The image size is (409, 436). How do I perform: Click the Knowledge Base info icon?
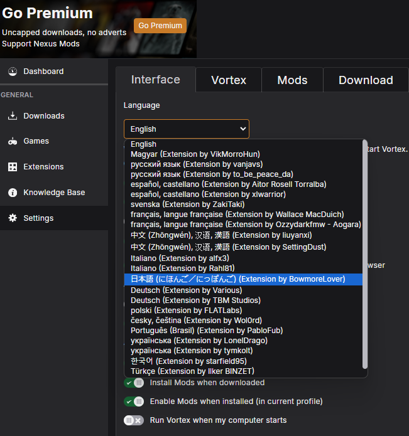(x=13, y=193)
